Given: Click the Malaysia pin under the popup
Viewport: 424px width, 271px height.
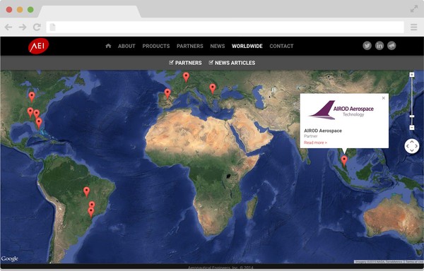Looking at the screenshot, I should coord(344,161).
